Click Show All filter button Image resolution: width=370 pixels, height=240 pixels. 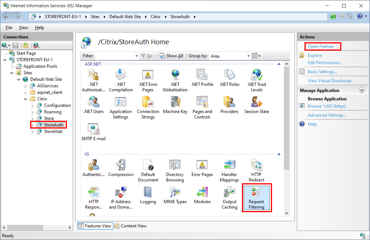172,56
